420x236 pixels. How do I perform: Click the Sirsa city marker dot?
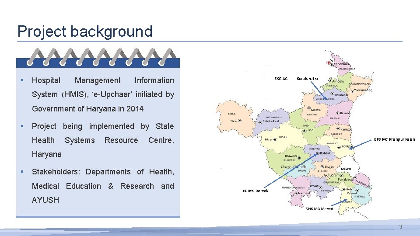coord(240,121)
